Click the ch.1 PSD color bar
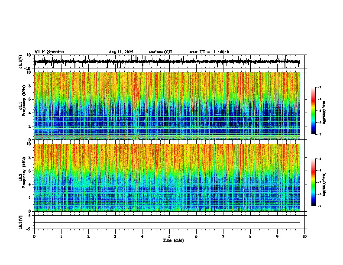The image size is (343, 265). click(313, 111)
